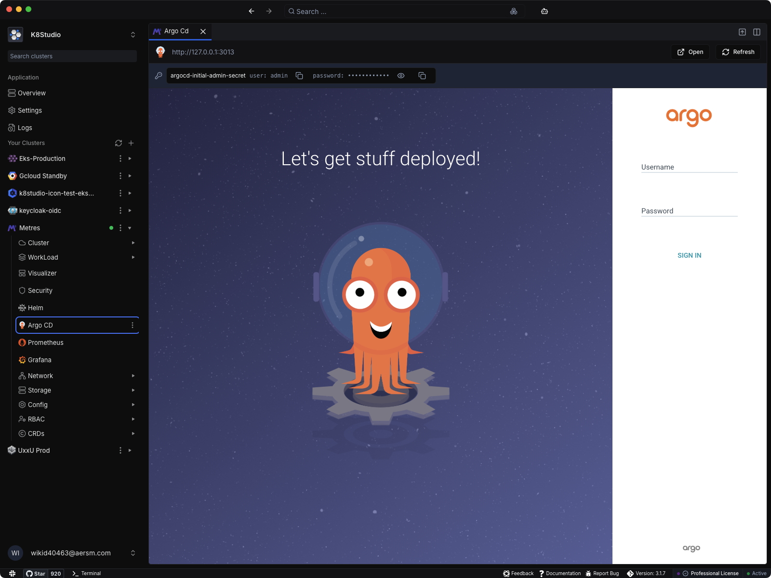Screen dimensions: 771x578
Task: Focus the Argo Password field
Action: point(690,210)
